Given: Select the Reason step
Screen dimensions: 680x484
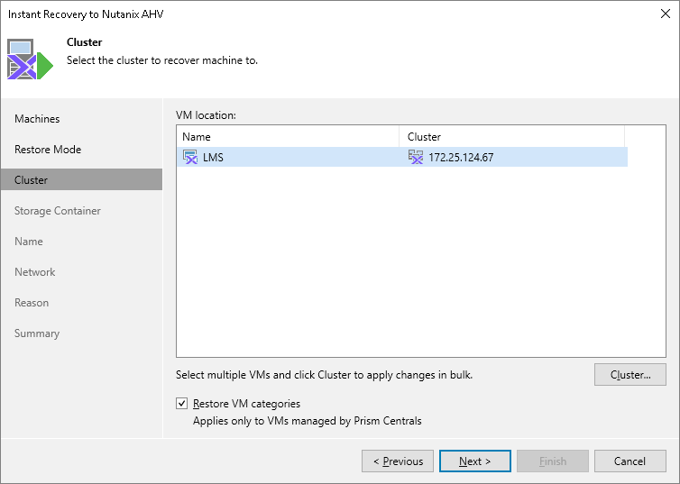Looking at the screenshot, I should tap(32, 303).
